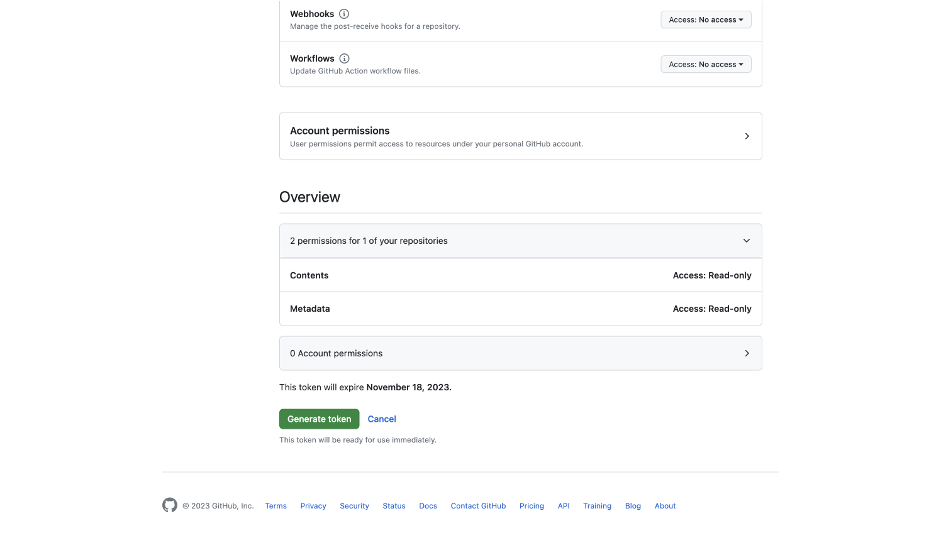Cancel the token creation
941x533 pixels.
point(381,419)
